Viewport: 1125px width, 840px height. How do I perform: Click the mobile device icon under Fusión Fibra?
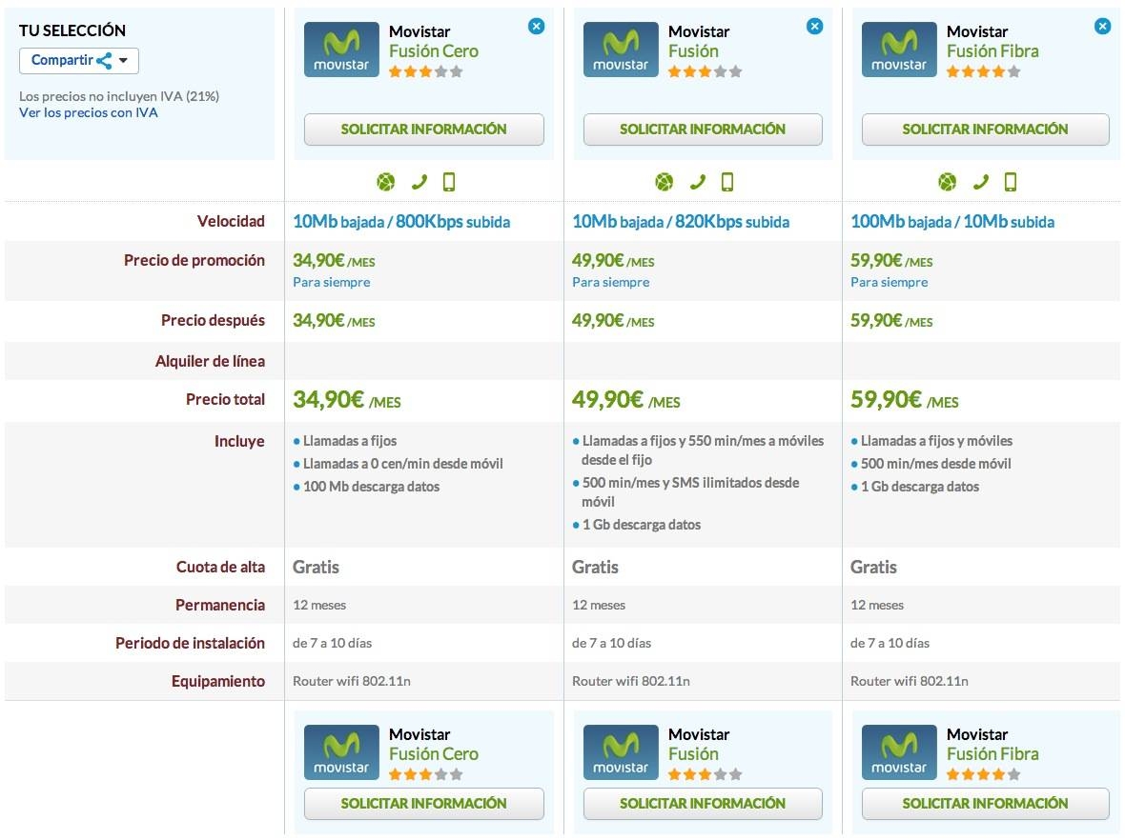(1011, 182)
